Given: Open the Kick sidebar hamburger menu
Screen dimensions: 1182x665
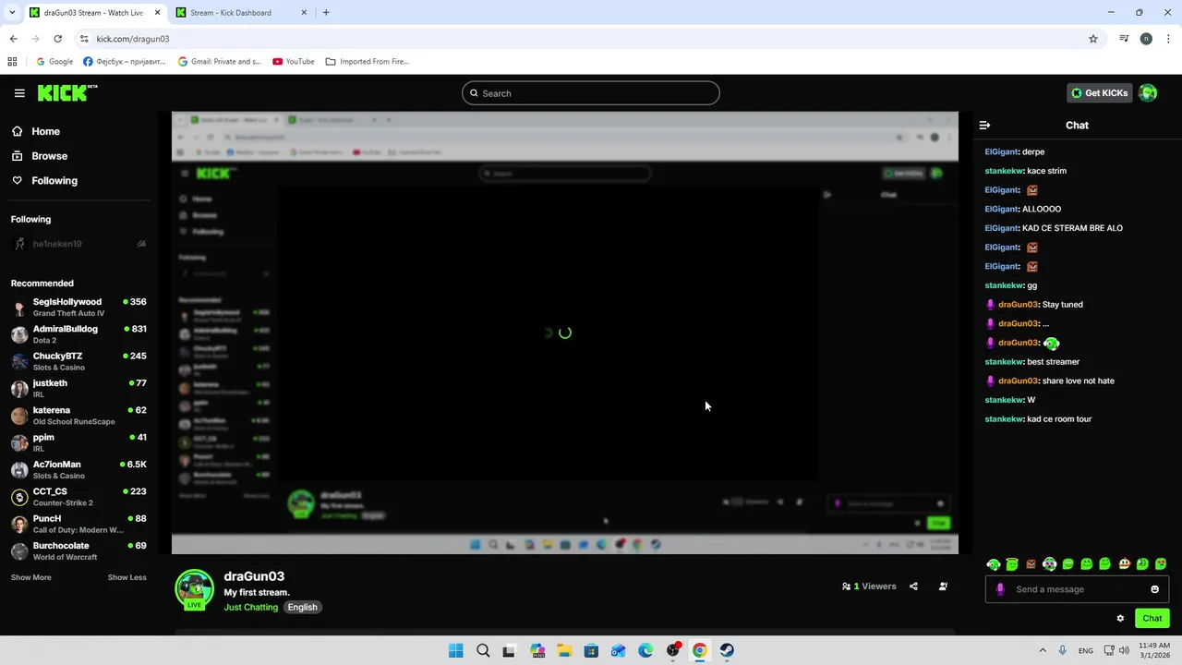Looking at the screenshot, I should point(19,93).
